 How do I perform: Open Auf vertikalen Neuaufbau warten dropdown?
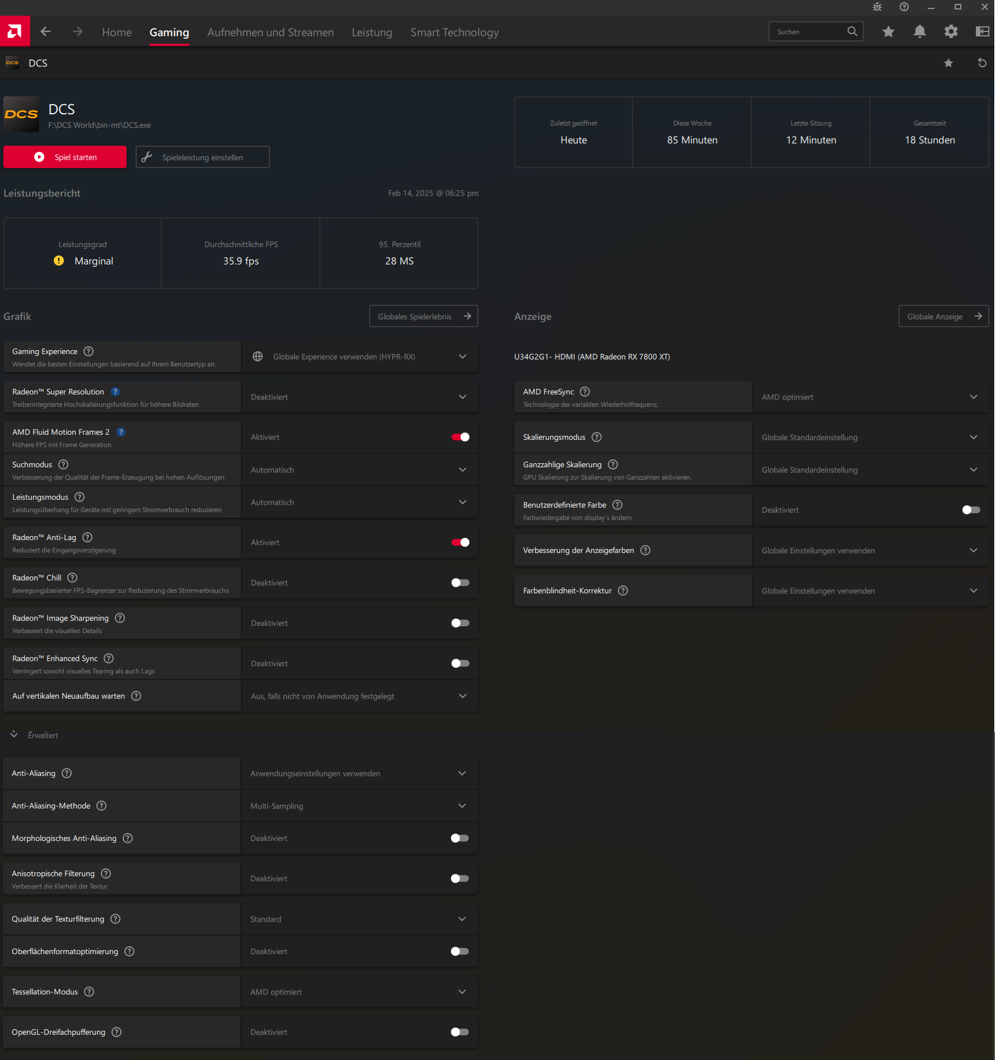[x=360, y=696]
